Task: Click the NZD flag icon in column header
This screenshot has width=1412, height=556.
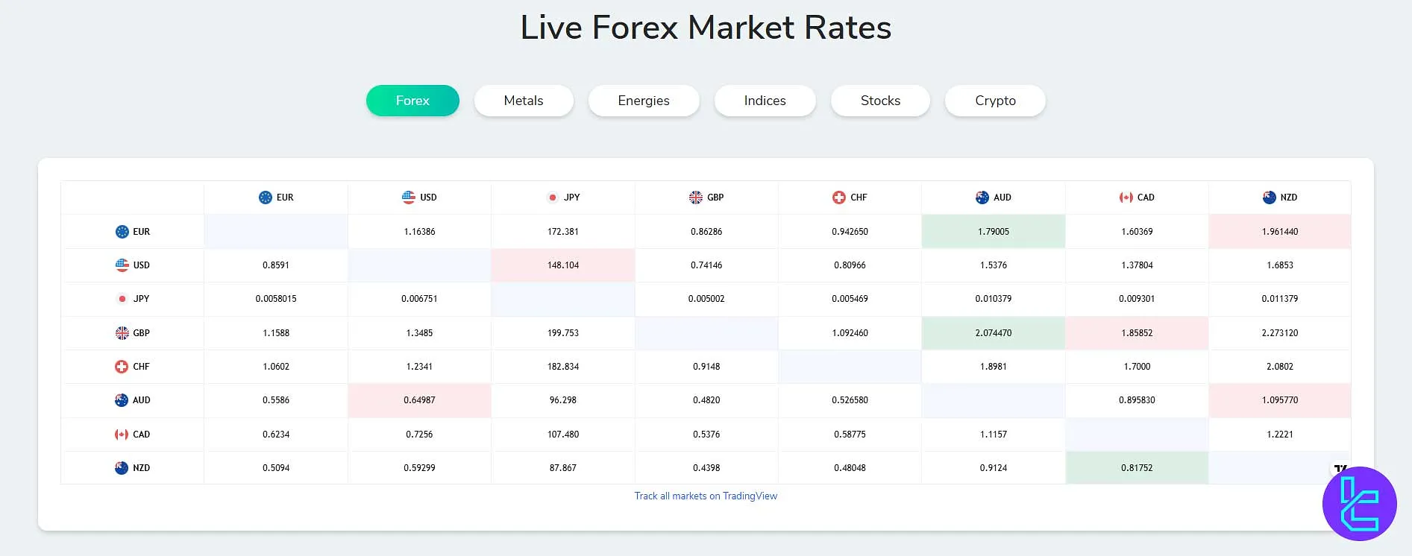Action: point(1270,198)
